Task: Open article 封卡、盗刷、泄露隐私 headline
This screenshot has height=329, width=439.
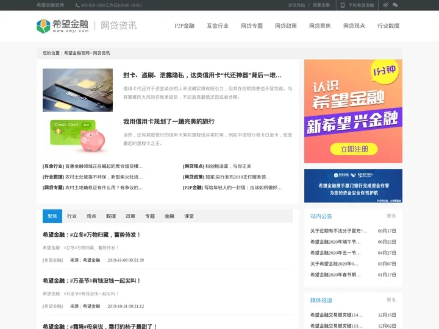Action: (202, 75)
